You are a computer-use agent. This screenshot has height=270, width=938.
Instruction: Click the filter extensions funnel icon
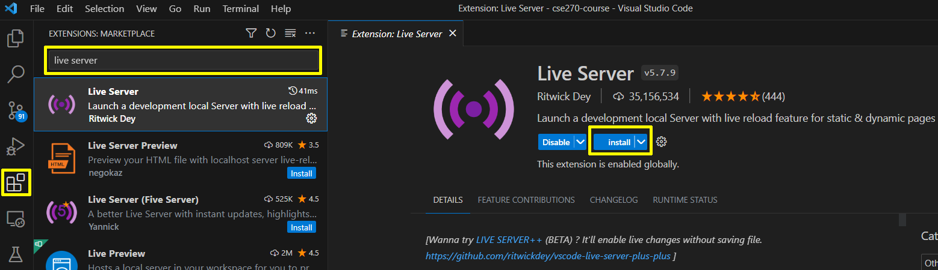click(x=251, y=34)
